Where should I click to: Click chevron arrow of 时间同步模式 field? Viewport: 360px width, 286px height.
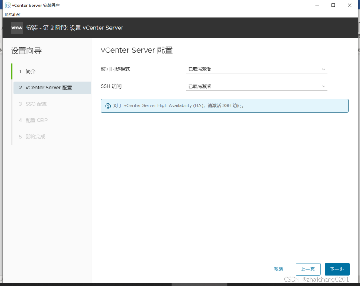tap(323, 69)
